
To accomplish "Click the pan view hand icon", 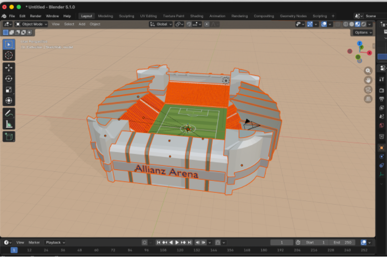I will 368,80.
